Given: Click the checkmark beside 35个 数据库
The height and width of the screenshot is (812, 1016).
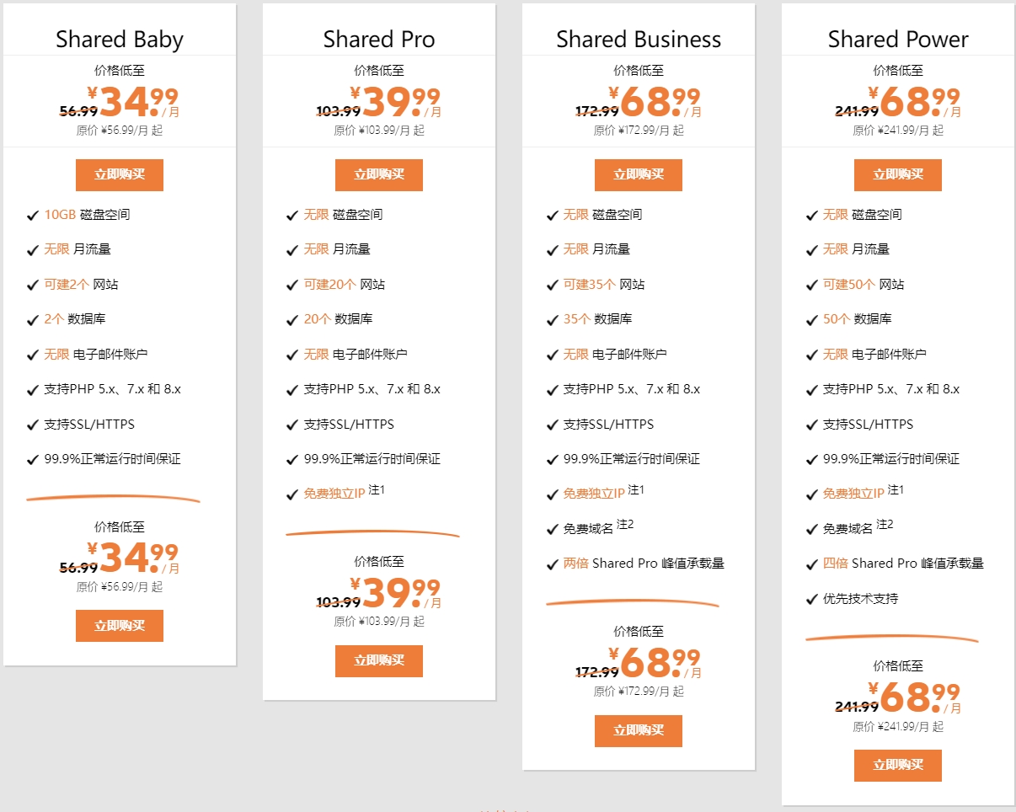Looking at the screenshot, I should (x=552, y=320).
